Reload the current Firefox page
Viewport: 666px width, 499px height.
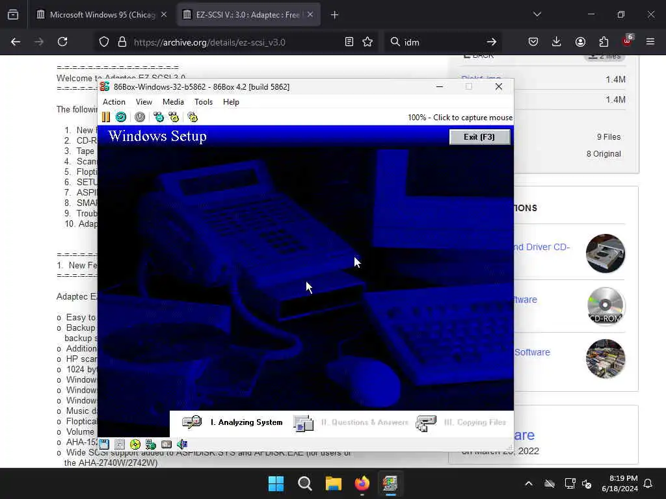coord(62,42)
